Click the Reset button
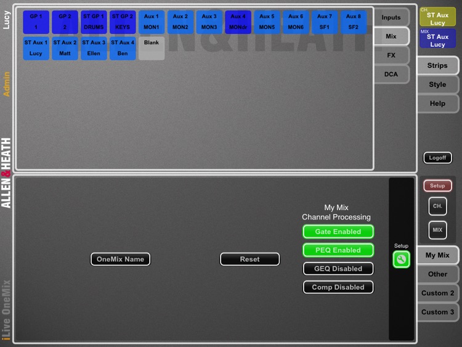Screen dimensions: 462x347 tap(249, 259)
